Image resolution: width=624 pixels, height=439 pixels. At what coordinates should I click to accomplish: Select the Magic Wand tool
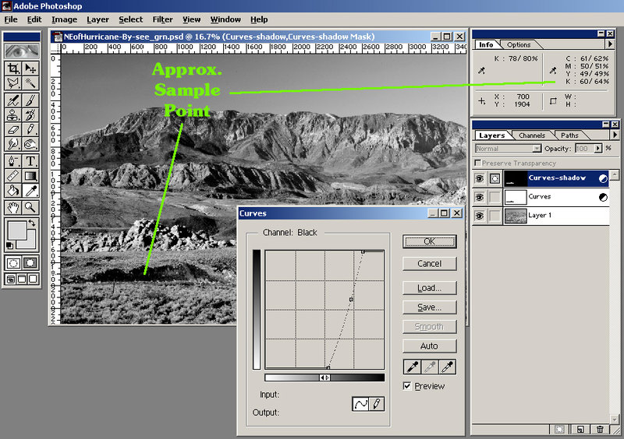point(30,83)
